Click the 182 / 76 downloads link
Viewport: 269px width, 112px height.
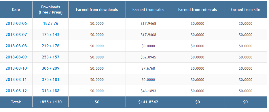51,24
